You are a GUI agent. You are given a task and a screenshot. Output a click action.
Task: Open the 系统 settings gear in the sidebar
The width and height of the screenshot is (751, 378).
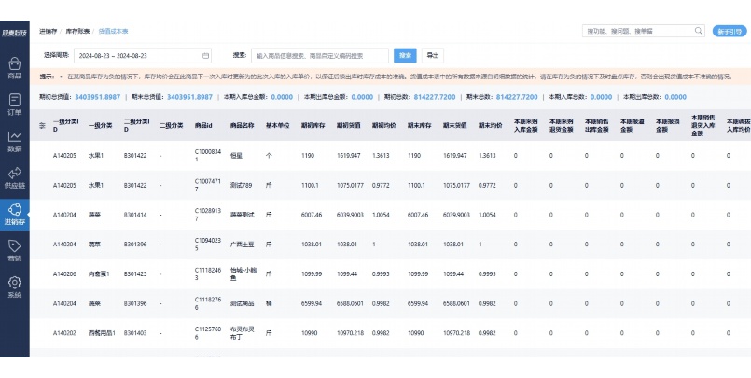tap(14, 287)
